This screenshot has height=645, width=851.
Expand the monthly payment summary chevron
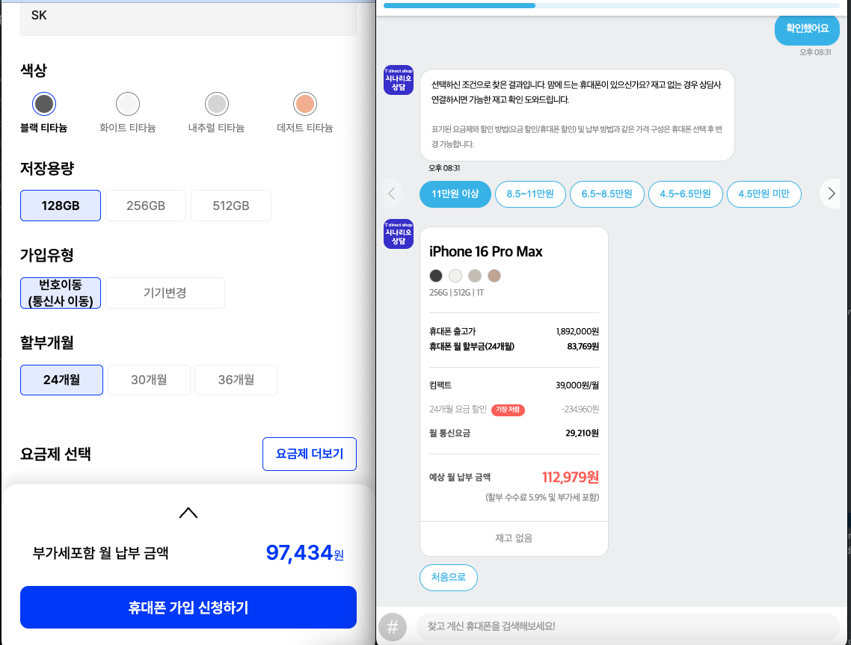(x=188, y=513)
